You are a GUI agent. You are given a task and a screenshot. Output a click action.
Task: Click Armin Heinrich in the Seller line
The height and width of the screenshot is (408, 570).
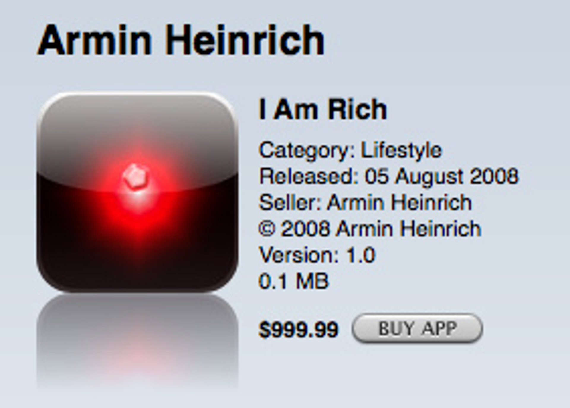coord(399,202)
